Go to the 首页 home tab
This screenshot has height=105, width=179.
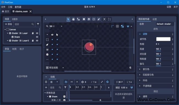click(x=6, y=12)
